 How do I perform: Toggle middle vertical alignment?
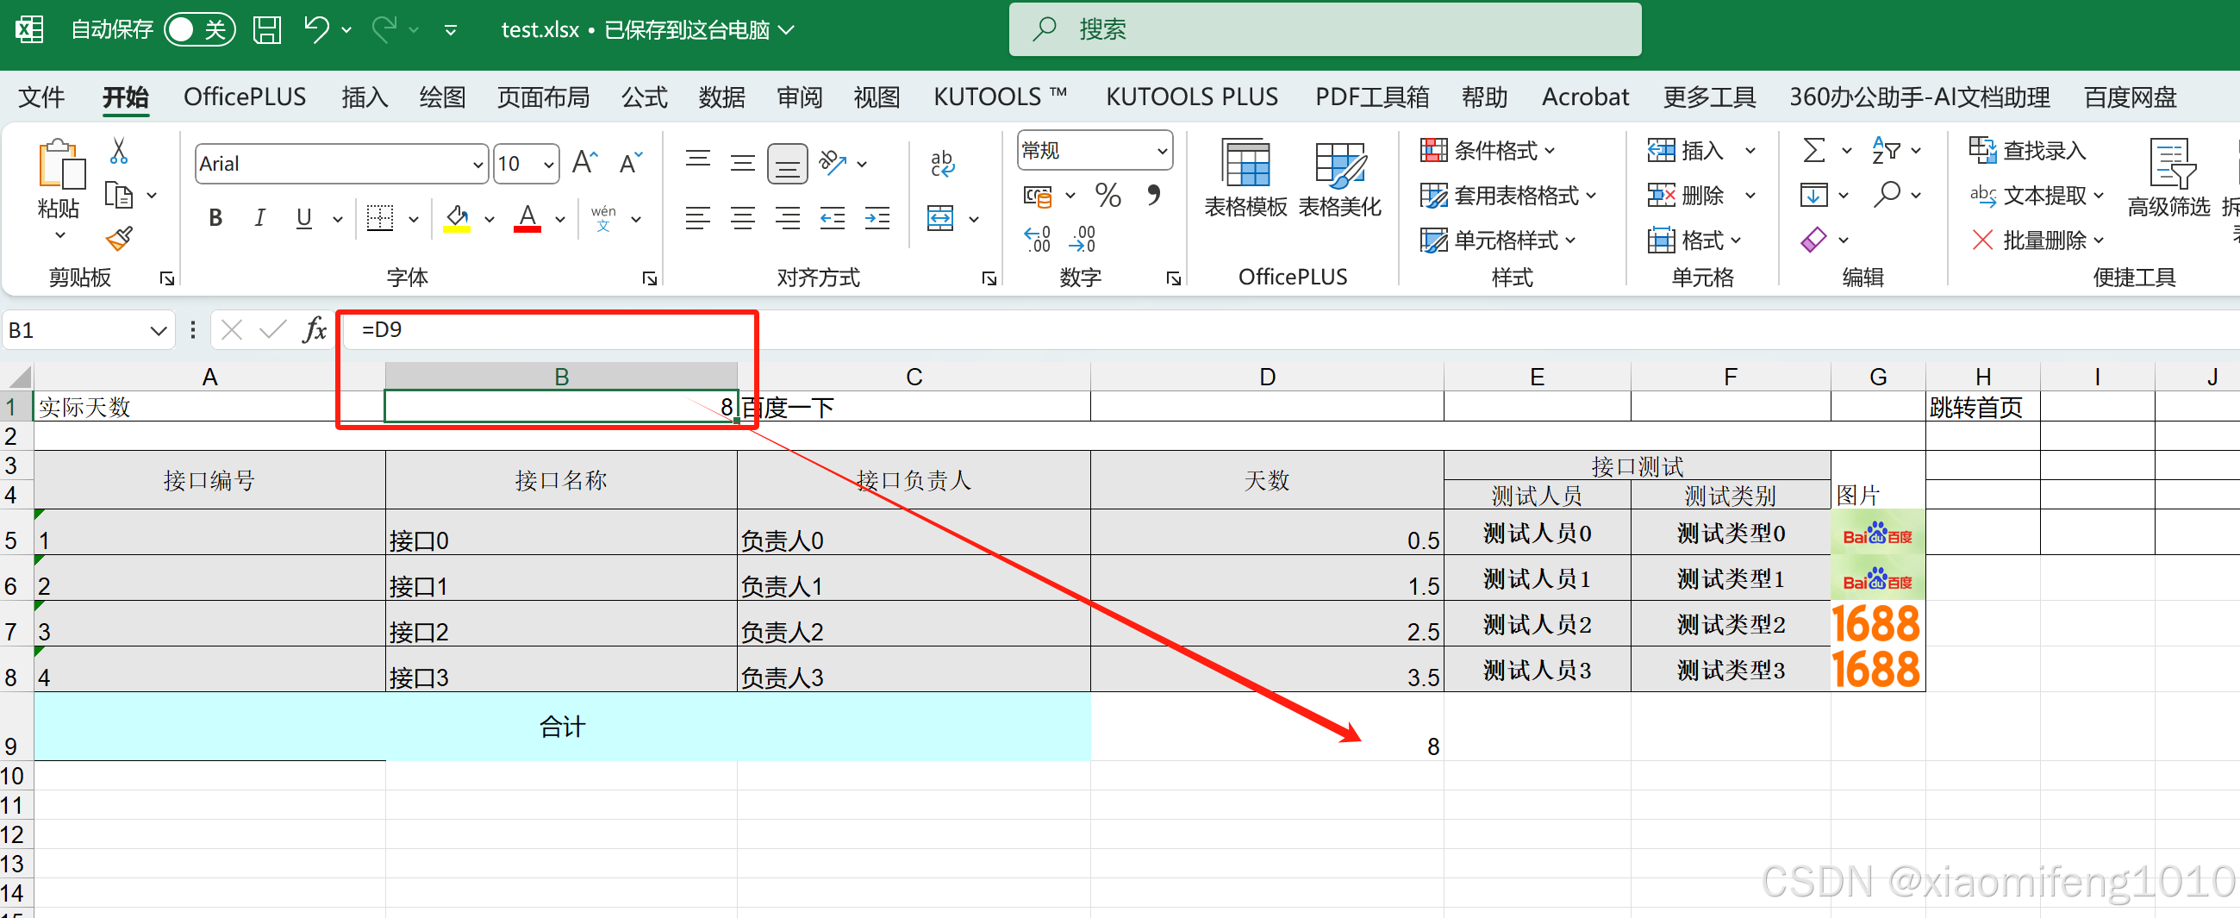coord(742,163)
